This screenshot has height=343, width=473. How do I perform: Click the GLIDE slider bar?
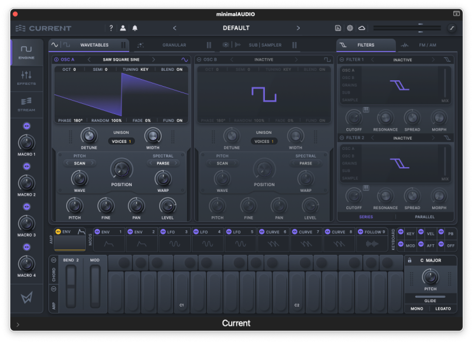430,296
